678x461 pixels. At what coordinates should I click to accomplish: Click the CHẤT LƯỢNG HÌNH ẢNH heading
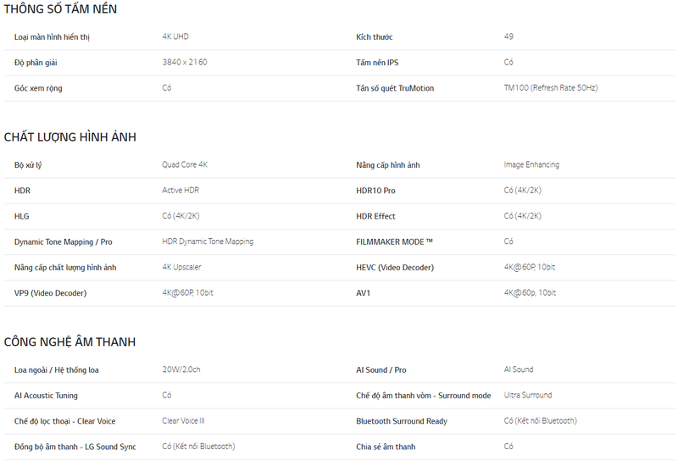coord(69,137)
